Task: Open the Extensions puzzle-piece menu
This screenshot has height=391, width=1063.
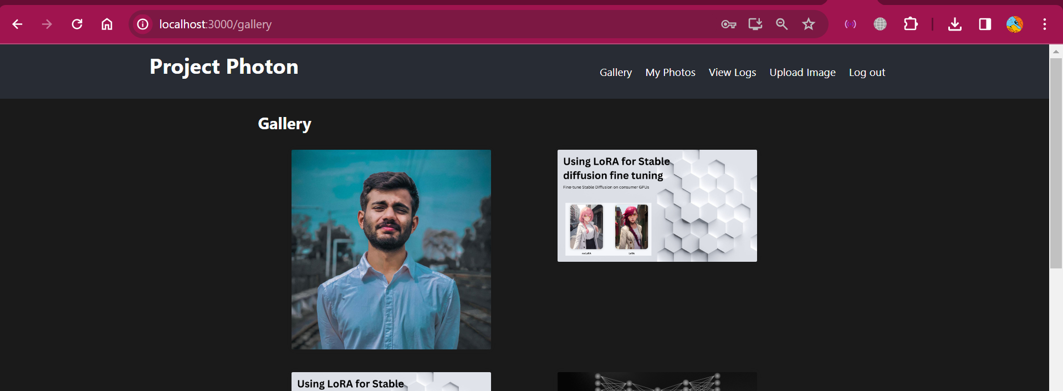Action: tap(911, 24)
